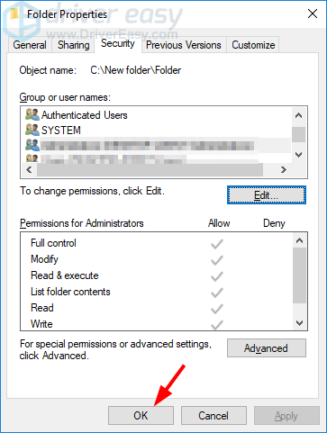Click Read & execute Allow checkmark

(216, 276)
